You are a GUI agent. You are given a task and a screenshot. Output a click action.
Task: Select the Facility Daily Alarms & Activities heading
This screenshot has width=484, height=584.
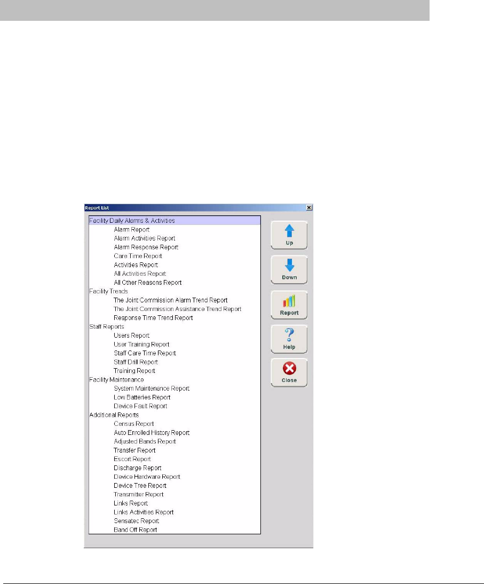[174, 221]
